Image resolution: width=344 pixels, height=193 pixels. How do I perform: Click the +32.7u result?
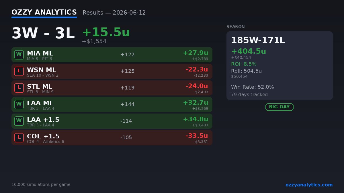(196, 103)
